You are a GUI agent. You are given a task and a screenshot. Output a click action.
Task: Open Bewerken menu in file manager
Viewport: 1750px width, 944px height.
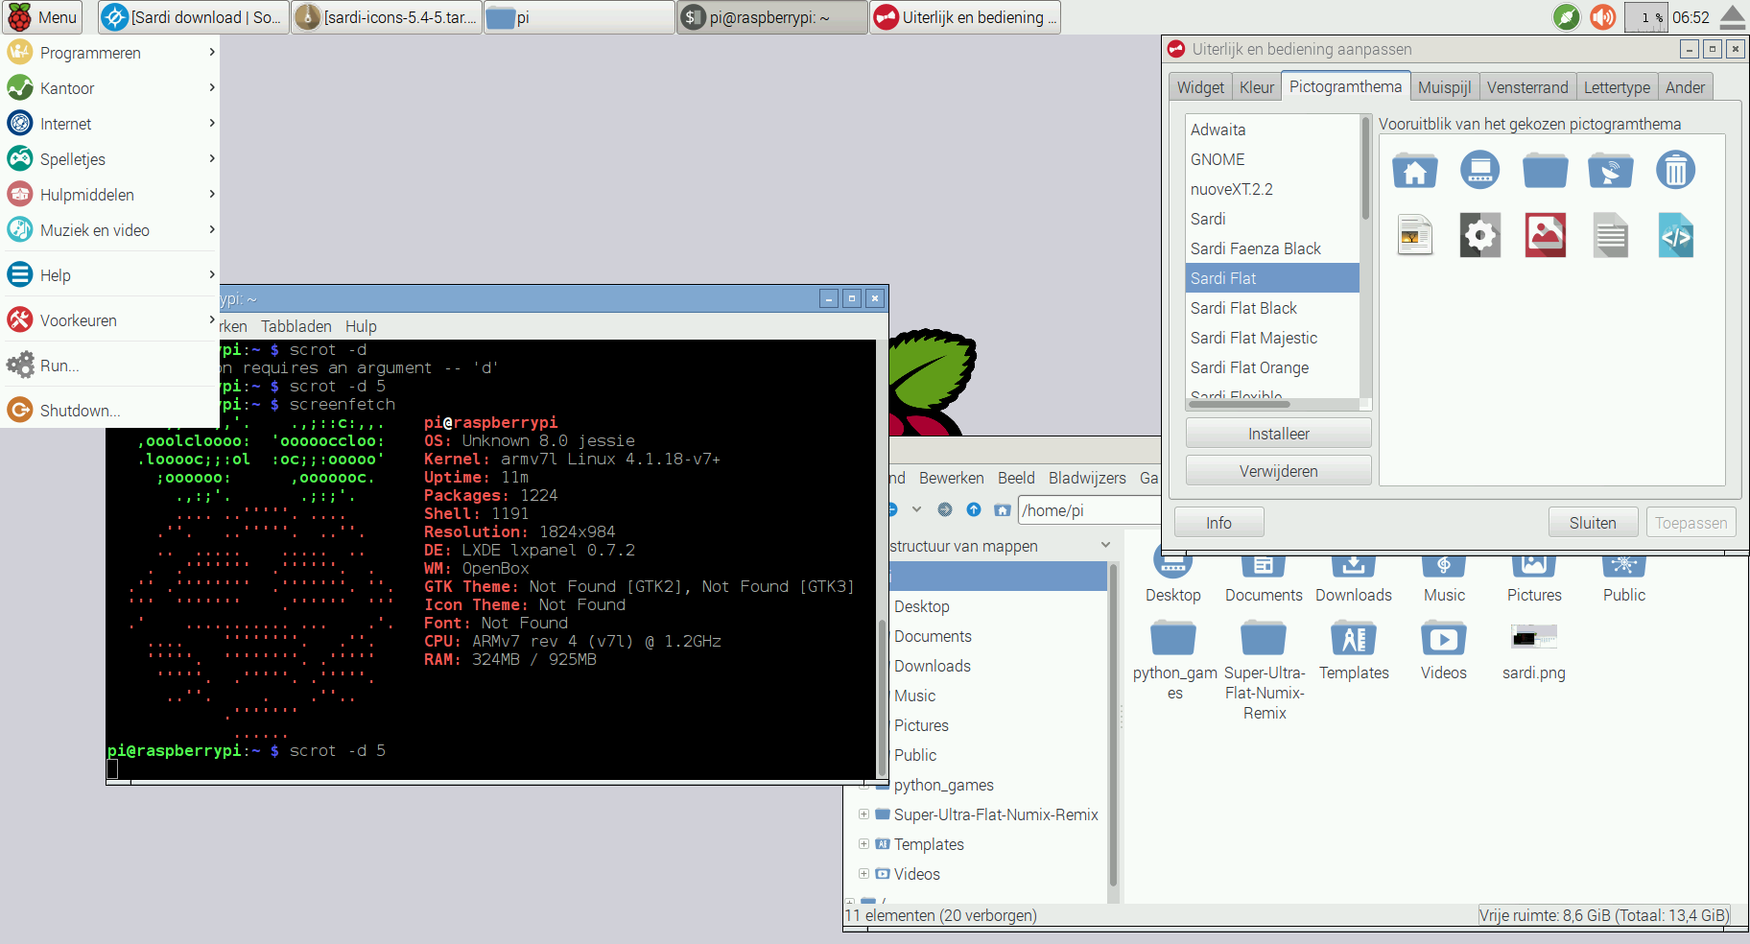951,478
